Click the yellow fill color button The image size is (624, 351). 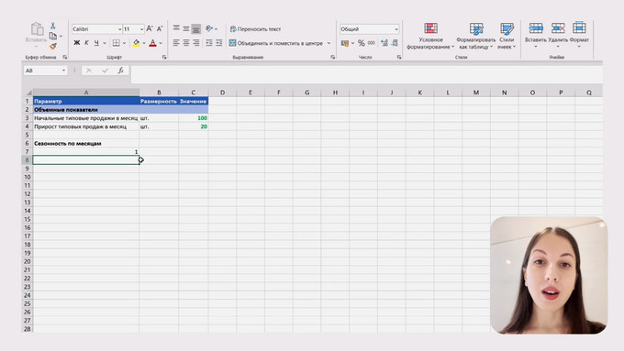136,43
